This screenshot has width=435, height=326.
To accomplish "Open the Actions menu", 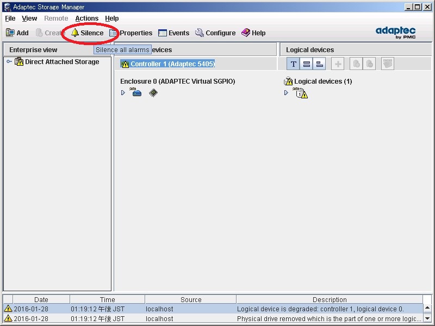I will [x=86, y=18].
